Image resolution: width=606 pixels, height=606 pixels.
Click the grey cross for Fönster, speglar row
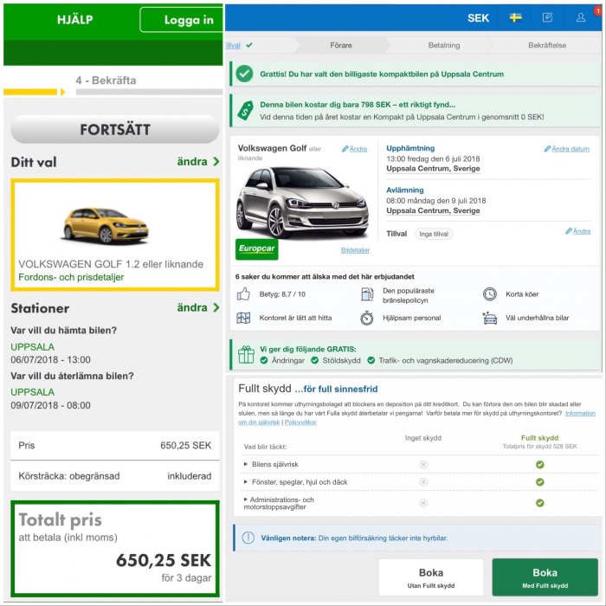tap(423, 482)
